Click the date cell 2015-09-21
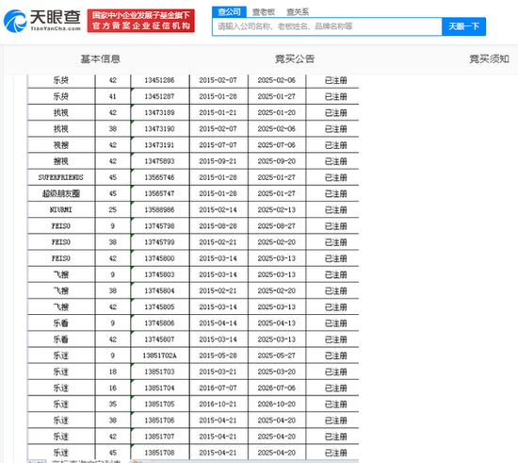518x463 pixels. (219, 161)
